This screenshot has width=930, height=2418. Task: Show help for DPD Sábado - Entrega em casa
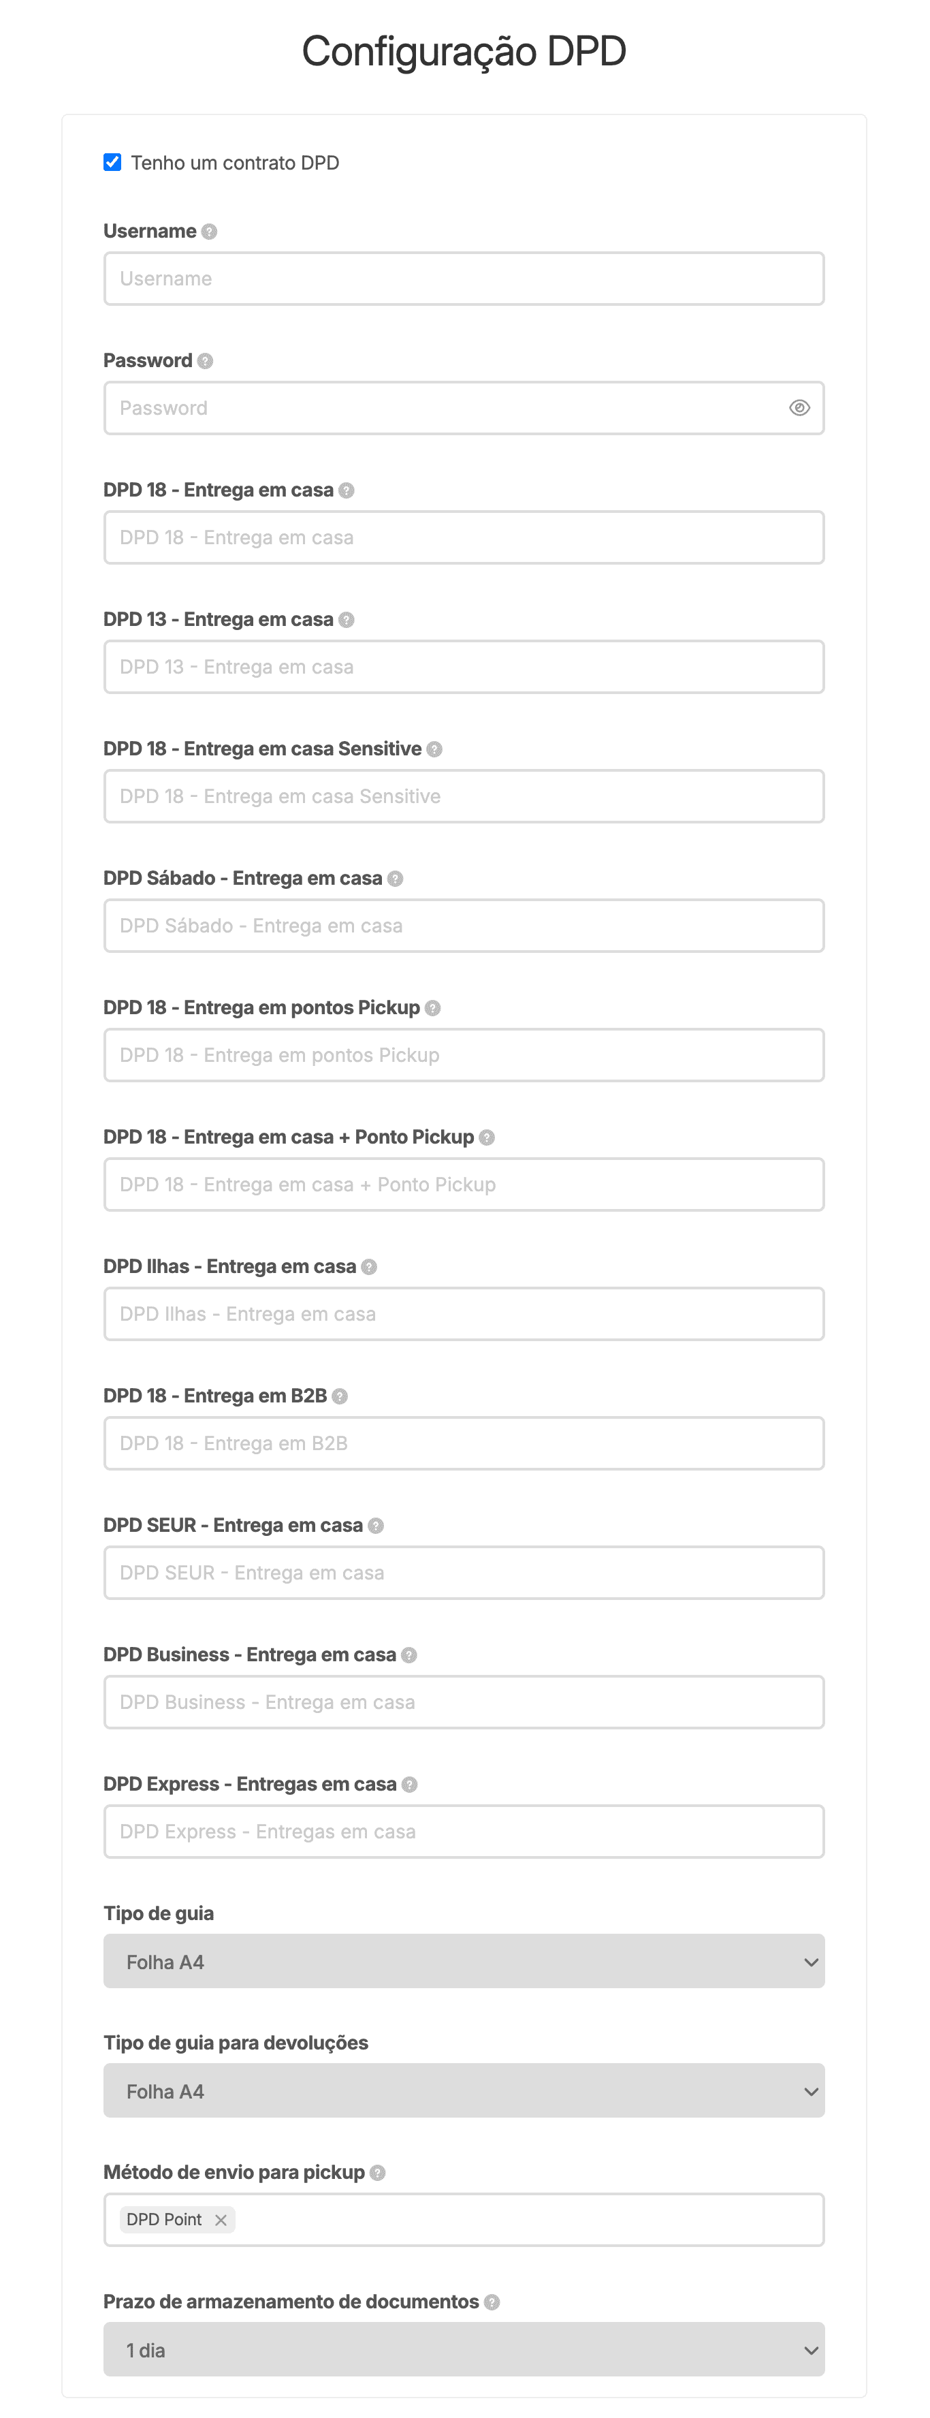pos(395,879)
